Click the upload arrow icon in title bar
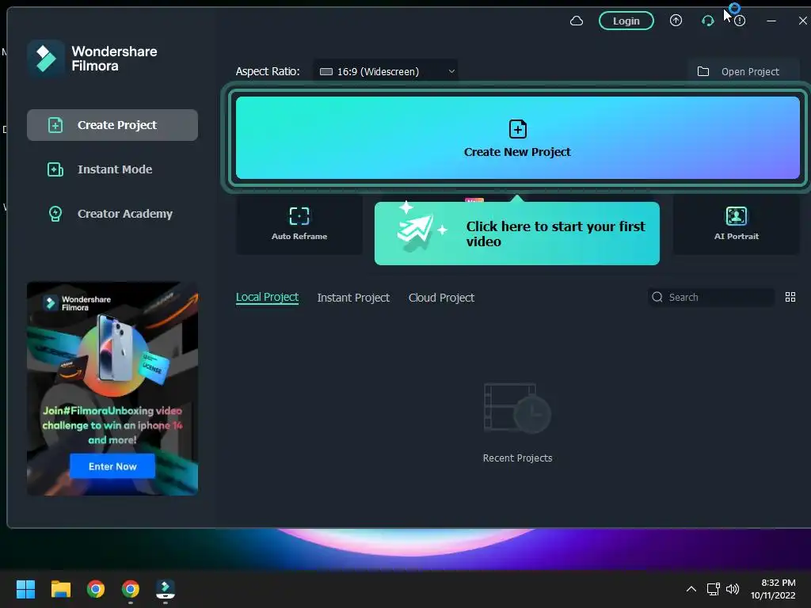Screen dimensions: 811x608 click(x=676, y=21)
